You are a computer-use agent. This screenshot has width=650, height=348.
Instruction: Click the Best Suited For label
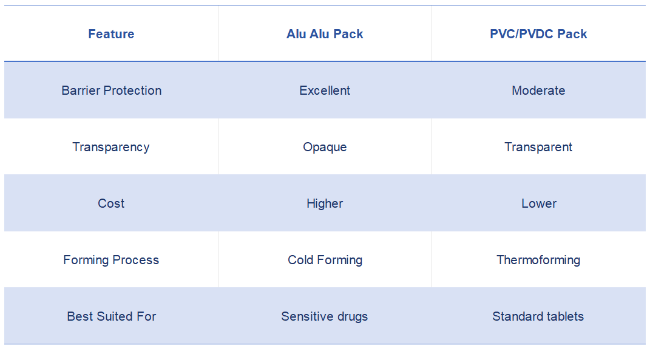point(111,316)
